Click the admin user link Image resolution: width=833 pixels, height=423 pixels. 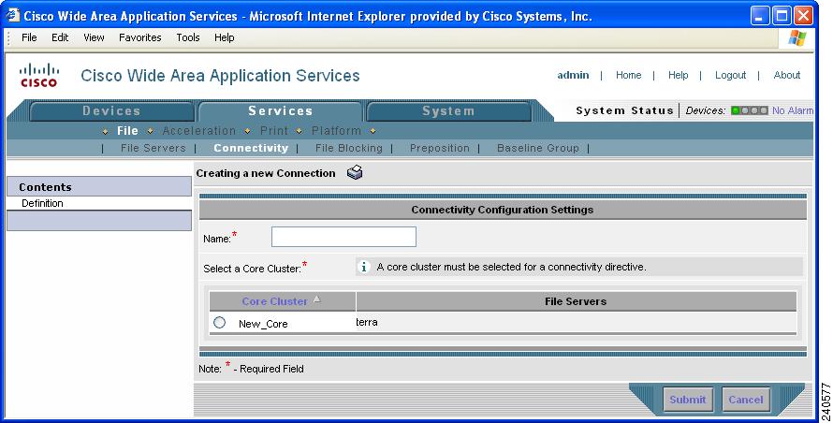click(573, 75)
